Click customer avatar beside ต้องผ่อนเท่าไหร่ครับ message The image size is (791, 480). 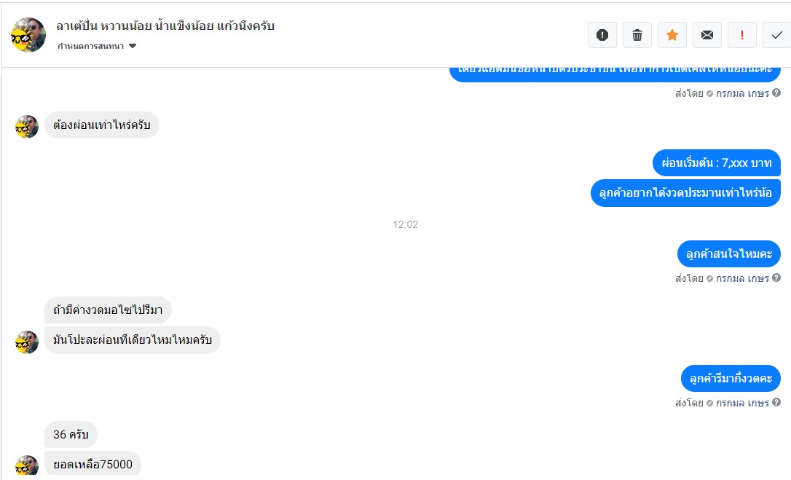[27, 127]
